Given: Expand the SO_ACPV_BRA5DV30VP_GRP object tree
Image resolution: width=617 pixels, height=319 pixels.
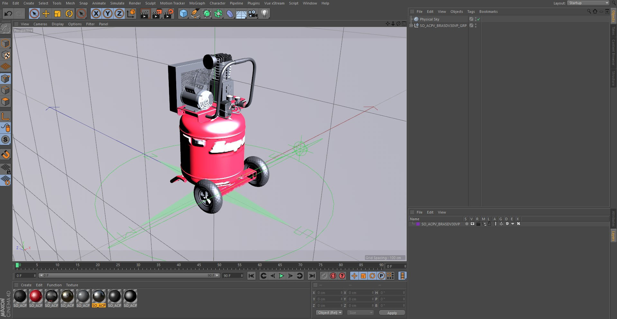Looking at the screenshot, I should [x=411, y=26].
